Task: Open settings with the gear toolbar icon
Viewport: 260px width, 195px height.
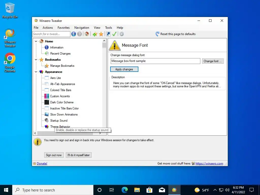Action: (122, 34)
